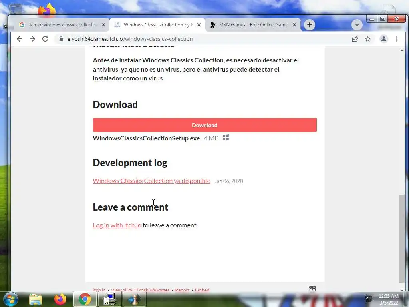Open the Chrome profile menu
This screenshot has height=307, width=409.
click(x=384, y=39)
